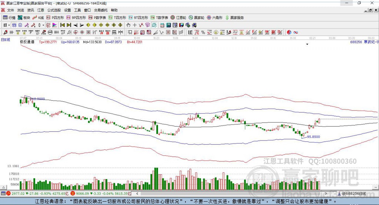Click the red yin-yang icon

(x=289, y=32)
